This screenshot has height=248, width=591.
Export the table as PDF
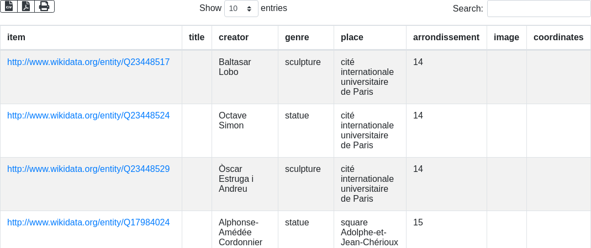pos(26,6)
